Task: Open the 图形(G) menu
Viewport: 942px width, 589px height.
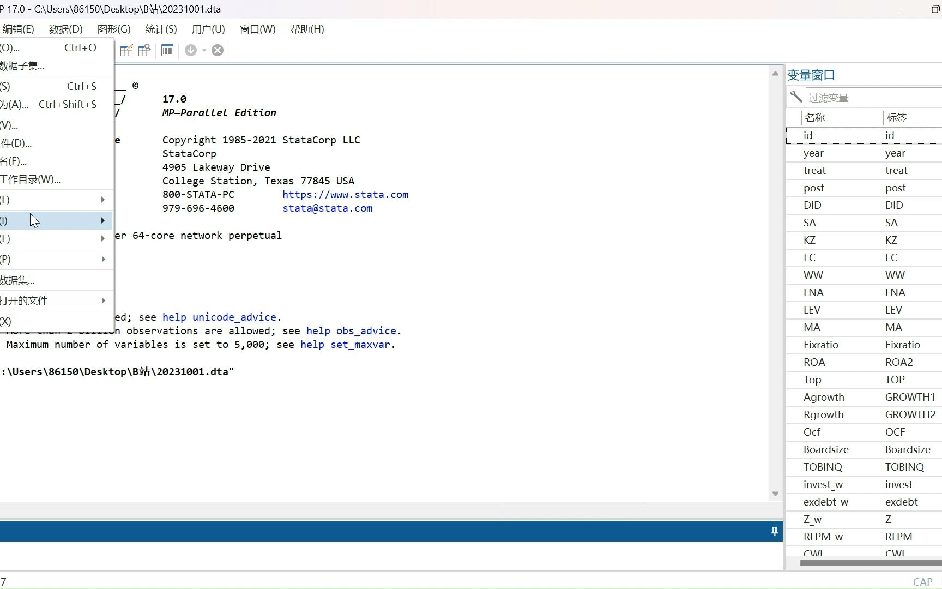Action: tap(114, 29)
